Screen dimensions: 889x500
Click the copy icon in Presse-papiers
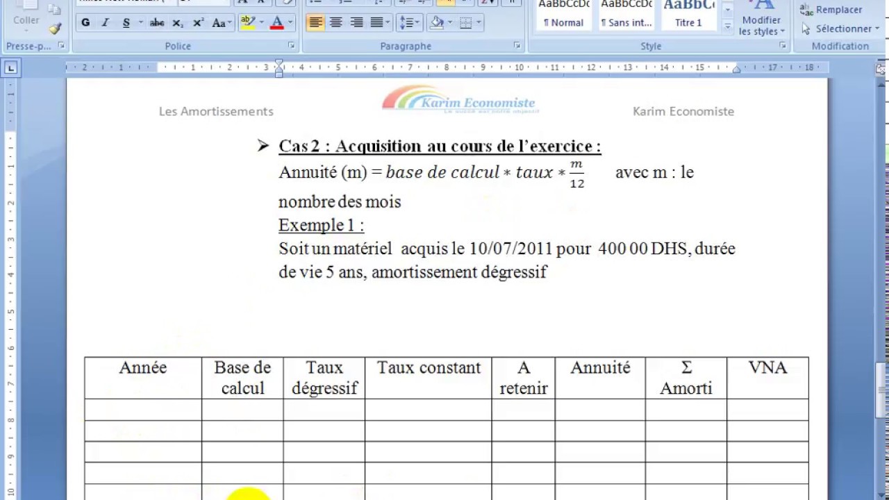pos(55,9)
